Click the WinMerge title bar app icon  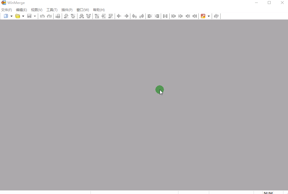coord(4,3)
